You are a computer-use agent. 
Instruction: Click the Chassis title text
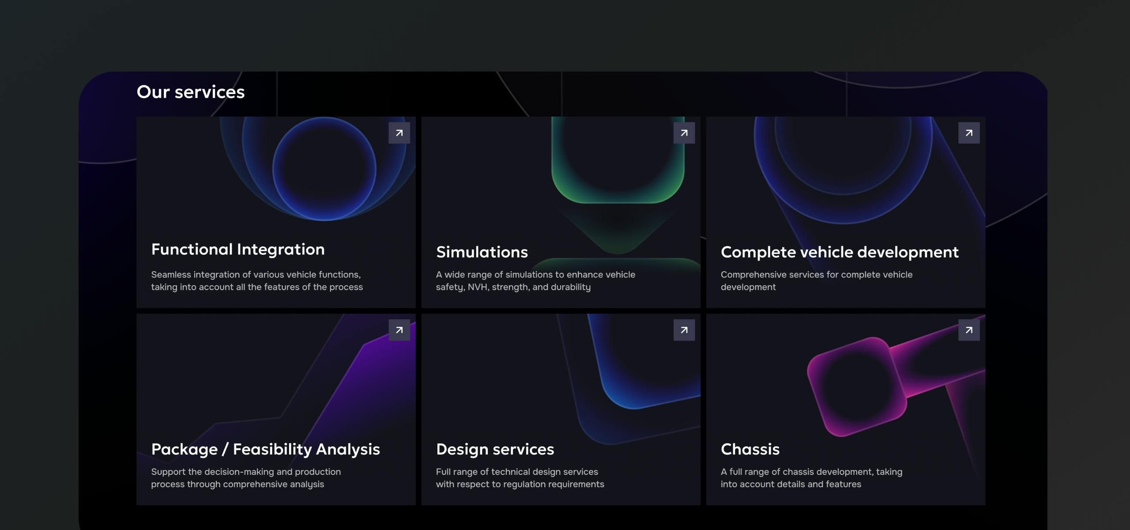750,449
